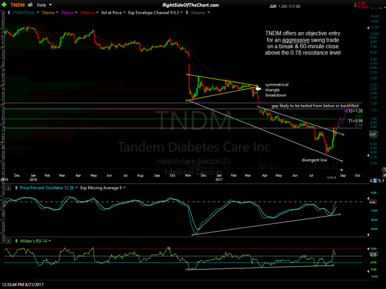This screenshot has width=386, height=289.
Task: Click the 0.67 current price label
Action: pyautogui.click(x=373, y=134)
